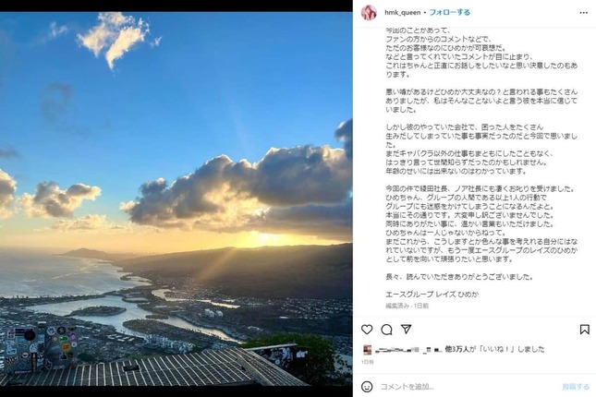The image size is (596, 397).
Task: Click the sticker-covered sign in the photo
Action: (40, 348)
